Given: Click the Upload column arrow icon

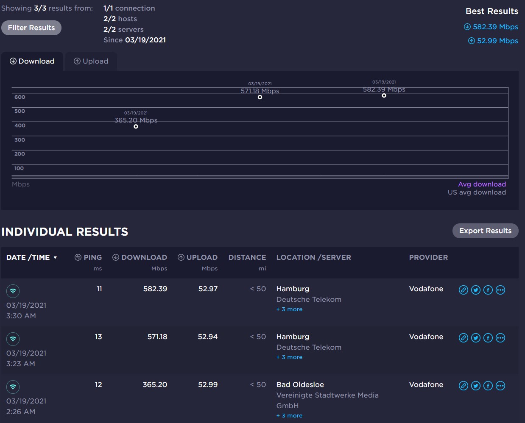Looking at the screenshot, I should 181,257.
